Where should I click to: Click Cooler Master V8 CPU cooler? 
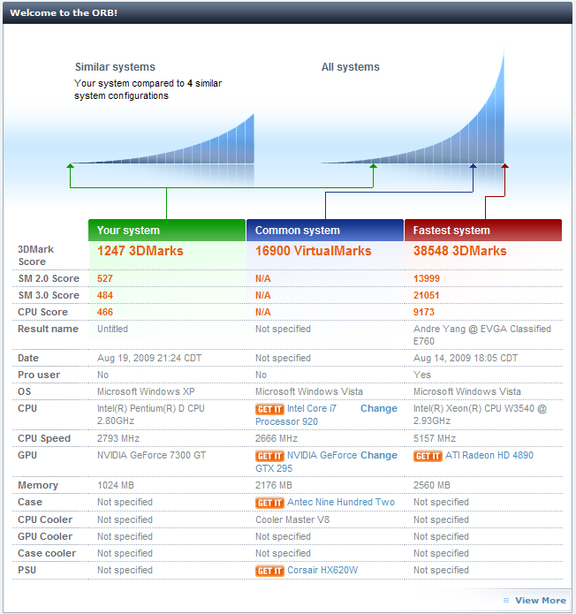pyautogui.click(x=292, y=520)
